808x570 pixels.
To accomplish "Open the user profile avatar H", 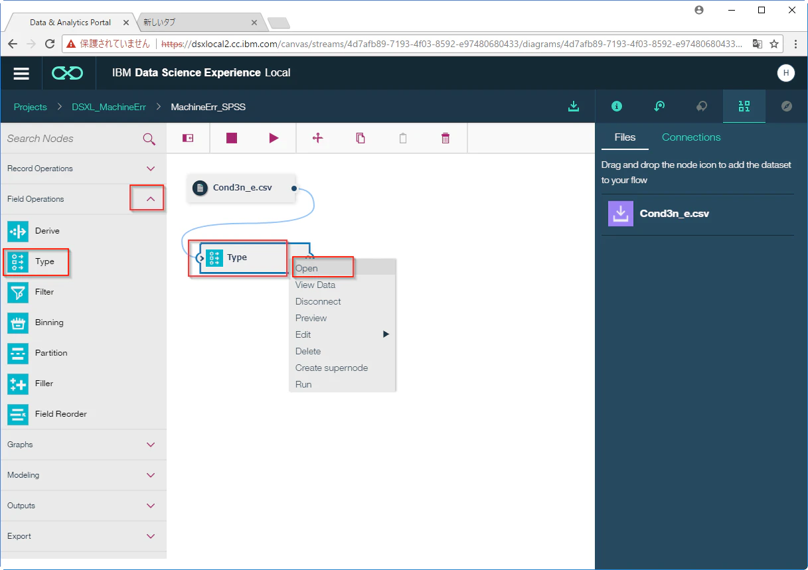I will [x=786, y=73].
